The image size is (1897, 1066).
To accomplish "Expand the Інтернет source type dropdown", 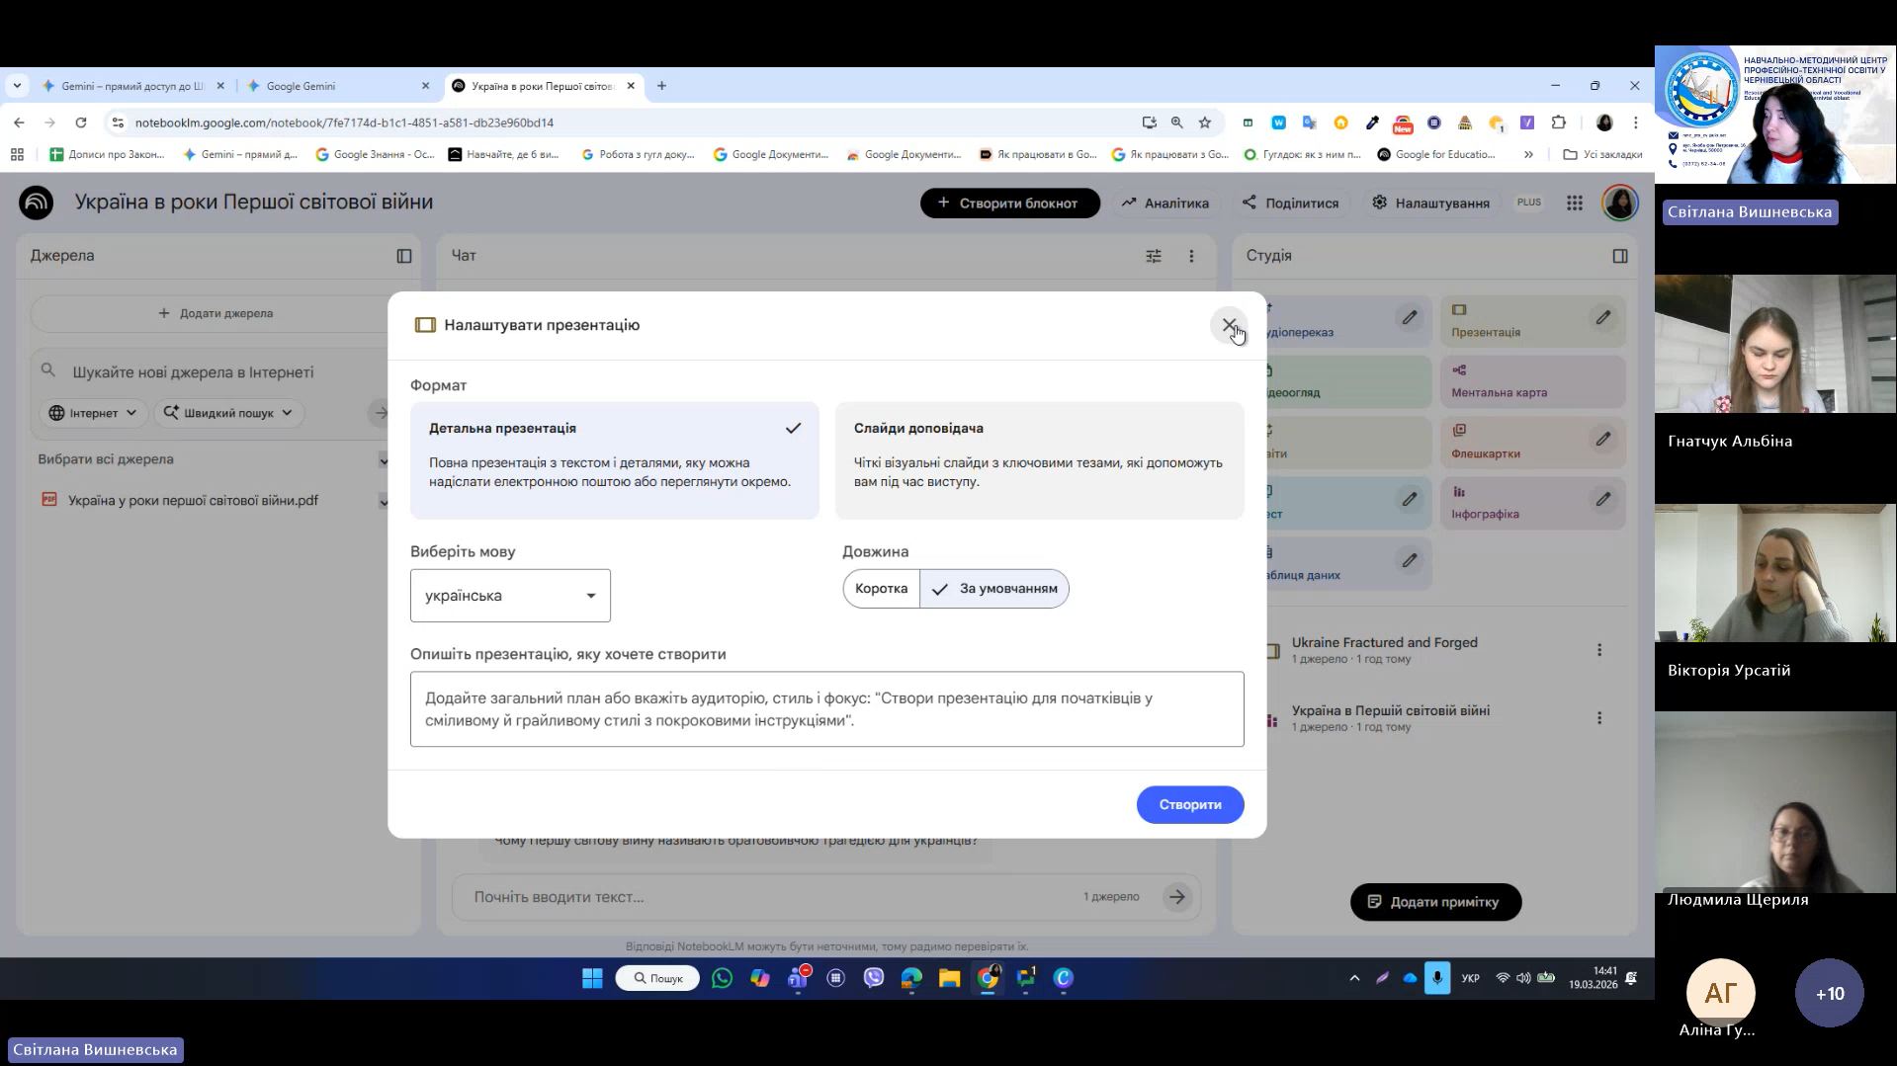I will coord(93,413).
